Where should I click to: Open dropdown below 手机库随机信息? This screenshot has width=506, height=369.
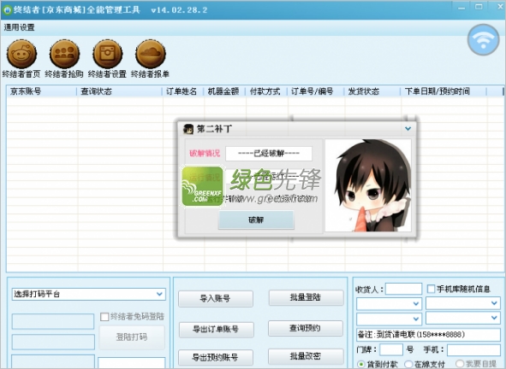(x=463, y=303)
